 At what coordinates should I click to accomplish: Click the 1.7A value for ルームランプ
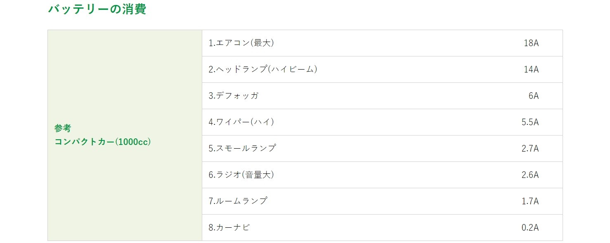click(x=530, y=201)
